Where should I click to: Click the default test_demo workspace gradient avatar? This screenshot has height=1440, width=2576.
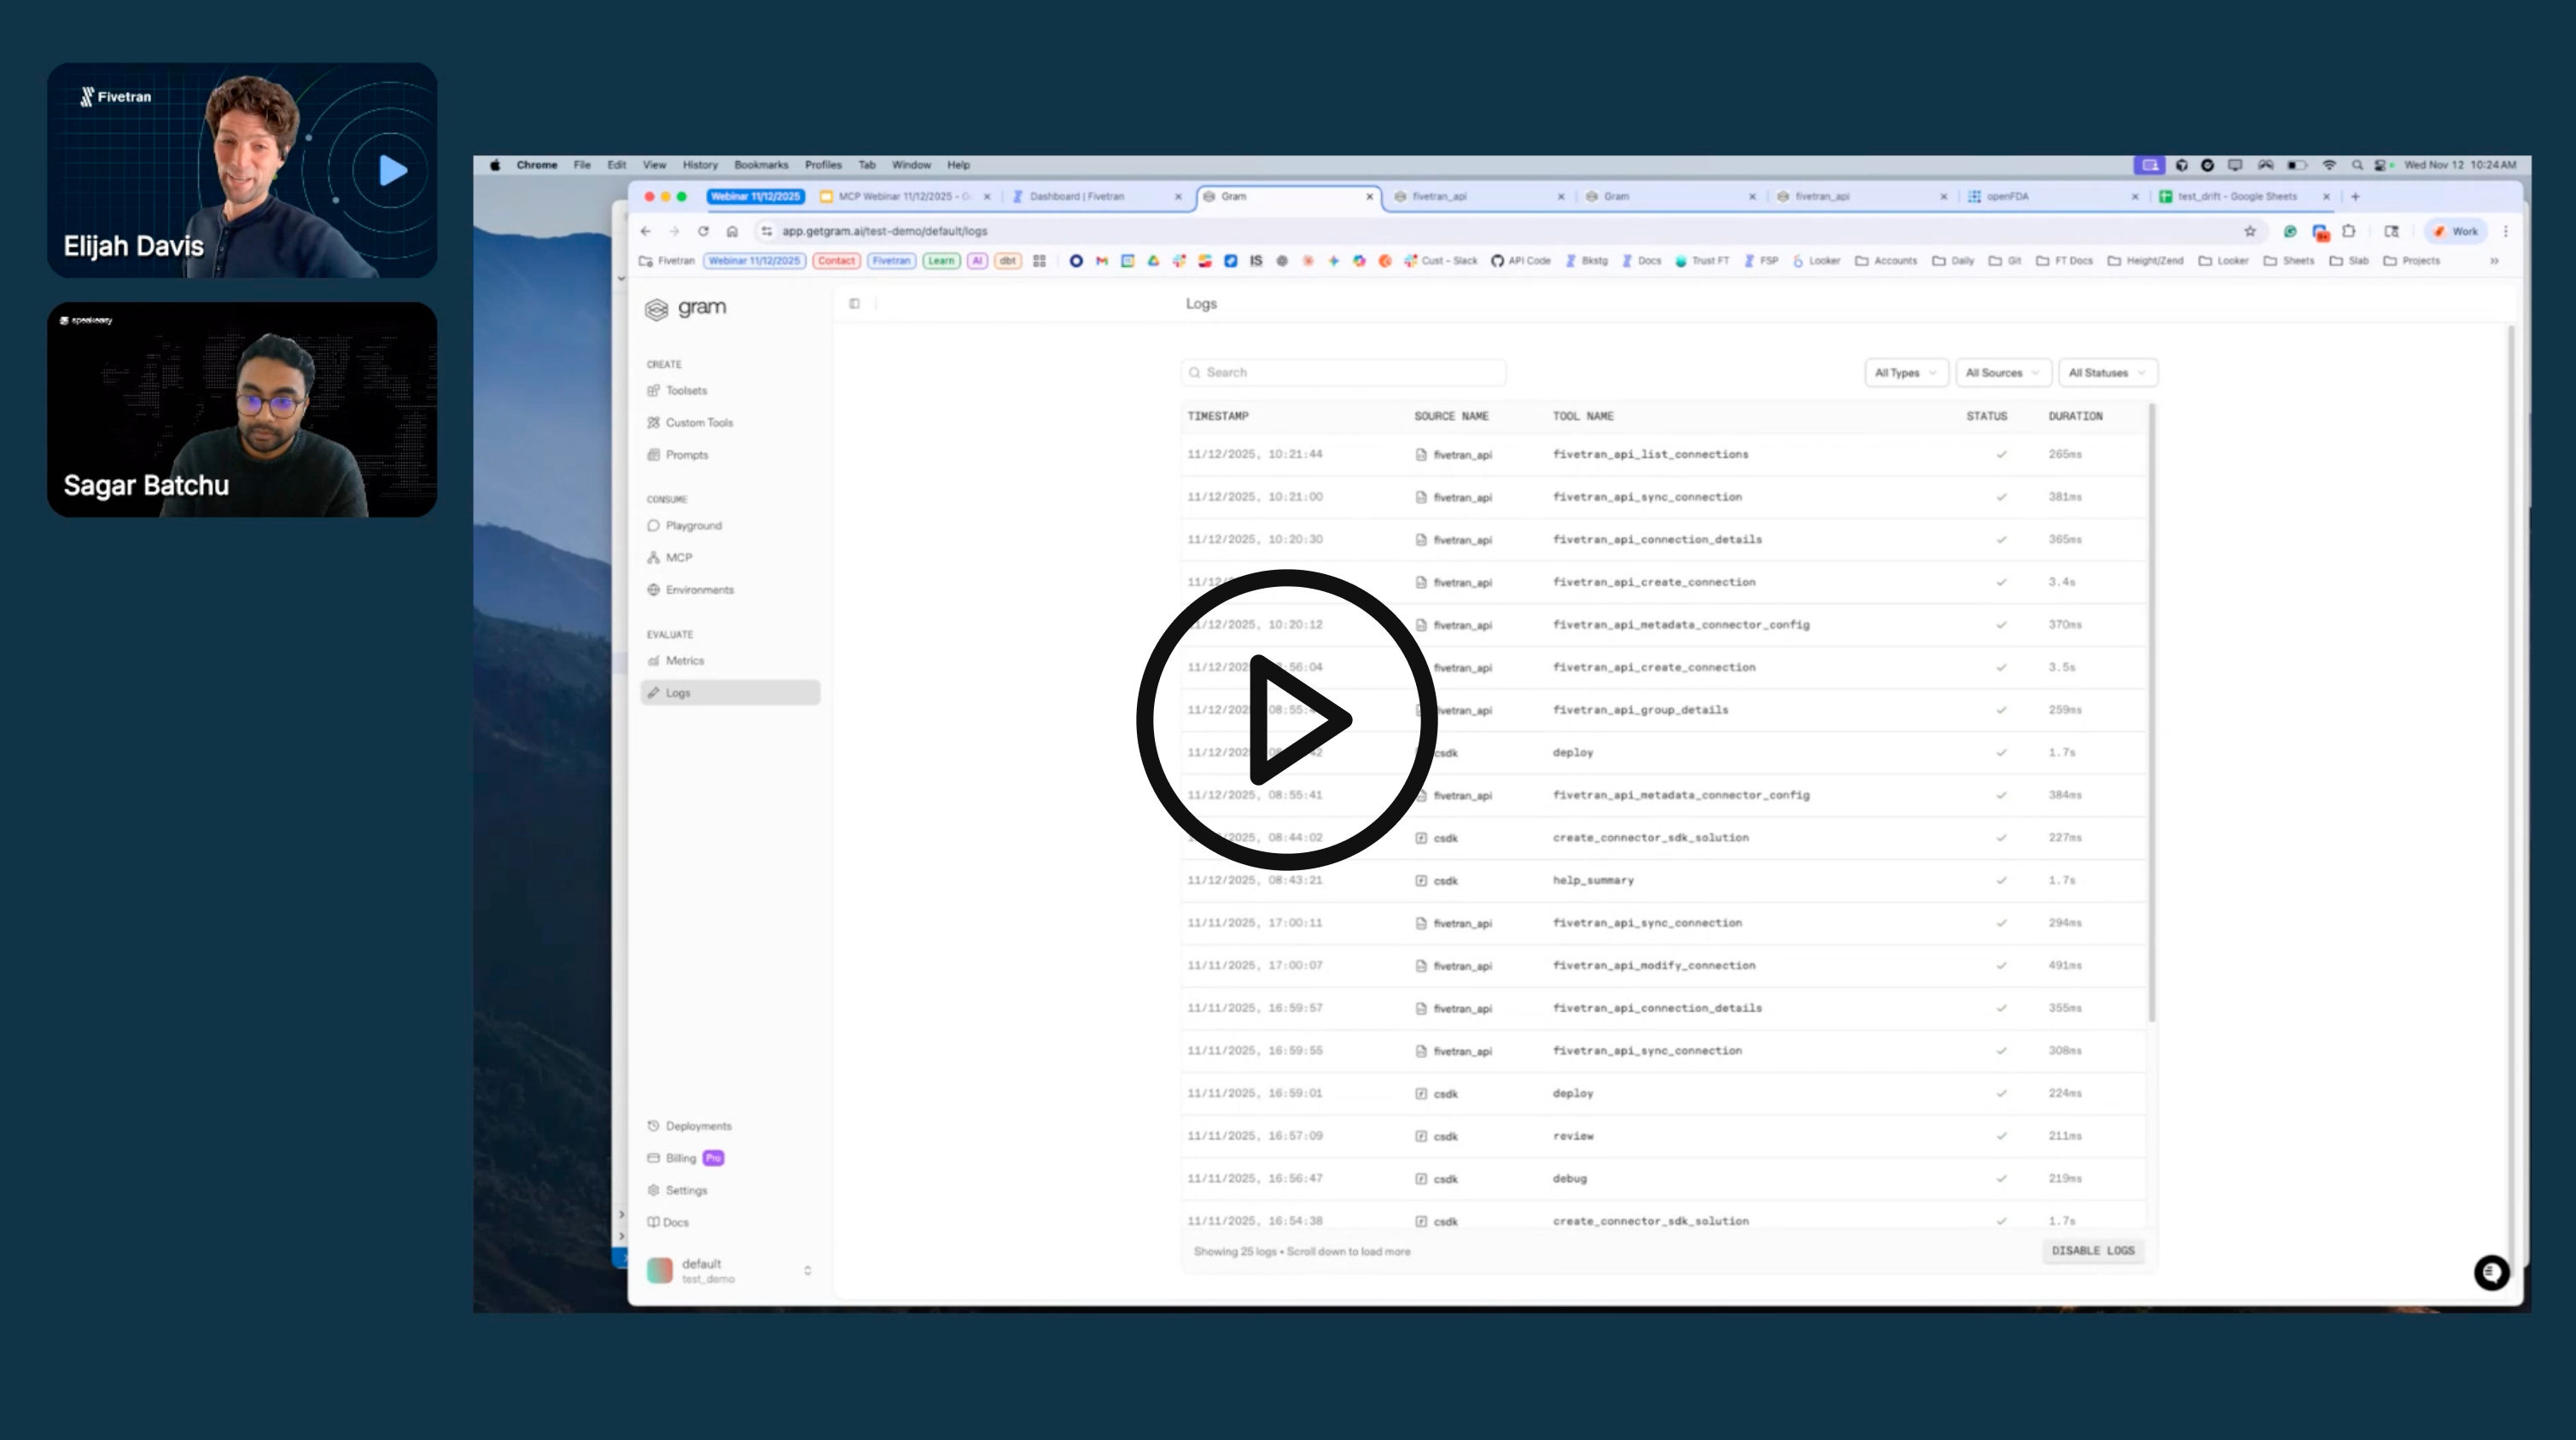point(660,1269)
